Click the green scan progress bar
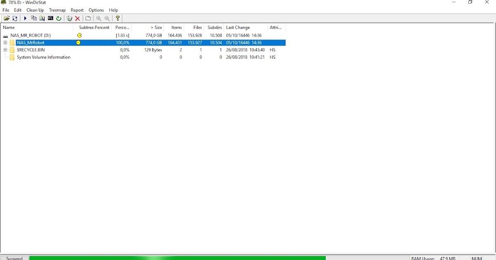Viewport: 496px width, 260px height. point(178,258)
